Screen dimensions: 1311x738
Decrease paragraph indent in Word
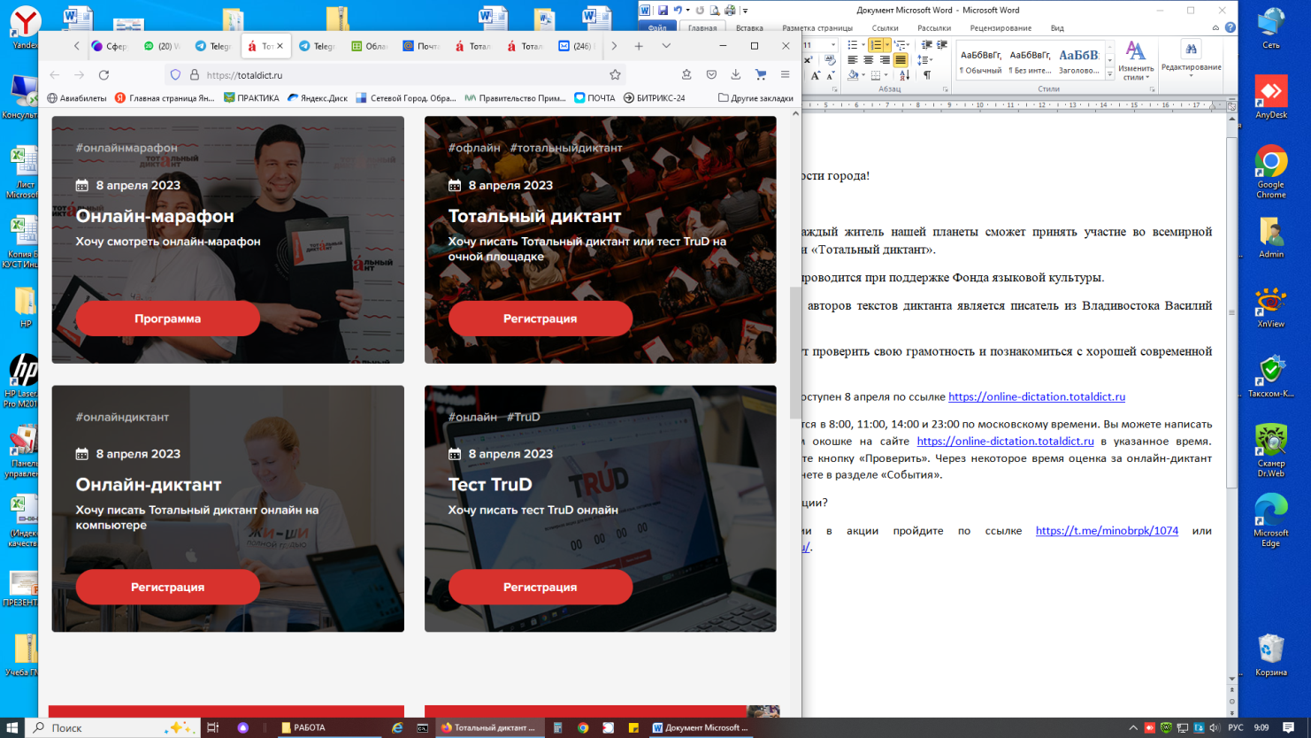926,44
